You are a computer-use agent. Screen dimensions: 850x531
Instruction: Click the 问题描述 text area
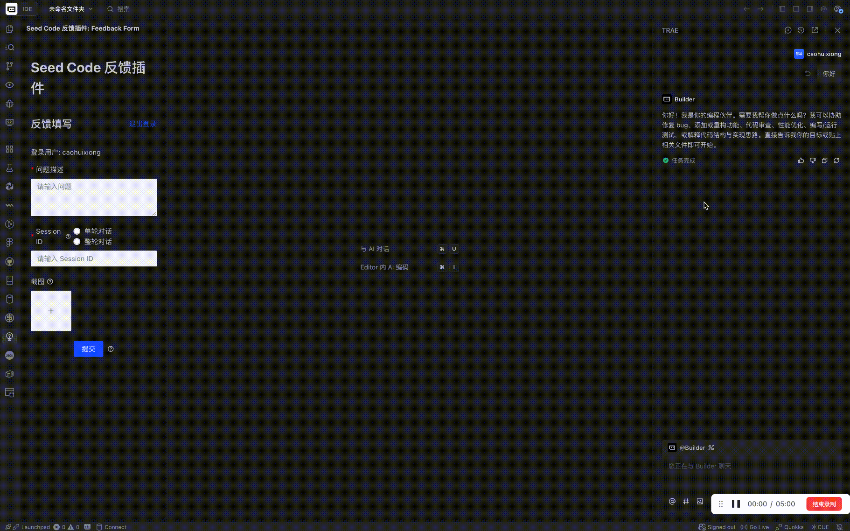(94, 197)
